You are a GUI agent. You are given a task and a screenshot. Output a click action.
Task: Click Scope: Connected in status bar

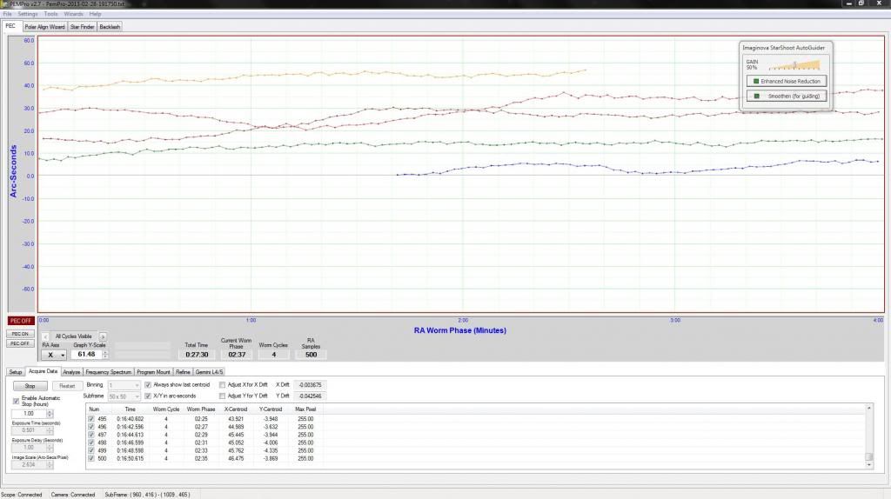tap(22, 495)
